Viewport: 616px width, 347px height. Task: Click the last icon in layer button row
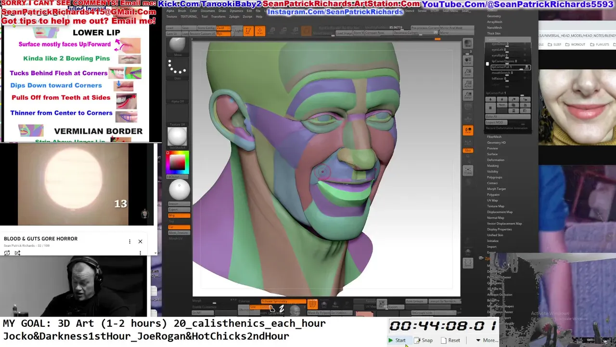[x=525, y=99]
